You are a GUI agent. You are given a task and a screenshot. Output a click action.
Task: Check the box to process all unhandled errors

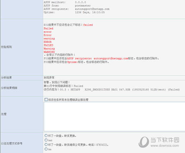pos(46,99)
